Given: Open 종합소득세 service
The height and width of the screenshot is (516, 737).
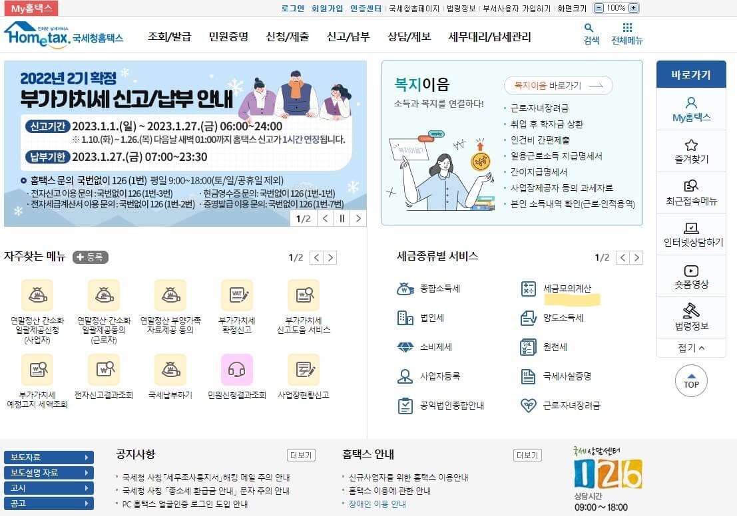Looking at the screenshot, I should pos(428,289).
